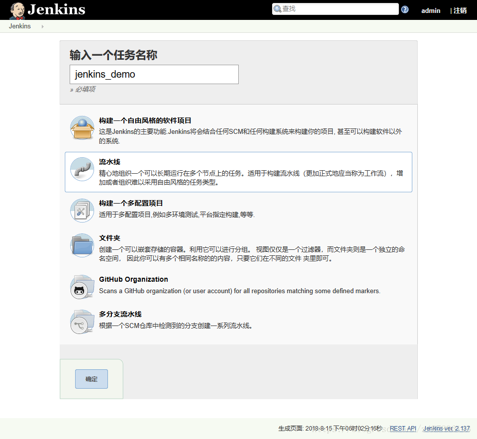477x439 pixels.
Task: Focus the 查找 search box
Action: coord(335,9)
